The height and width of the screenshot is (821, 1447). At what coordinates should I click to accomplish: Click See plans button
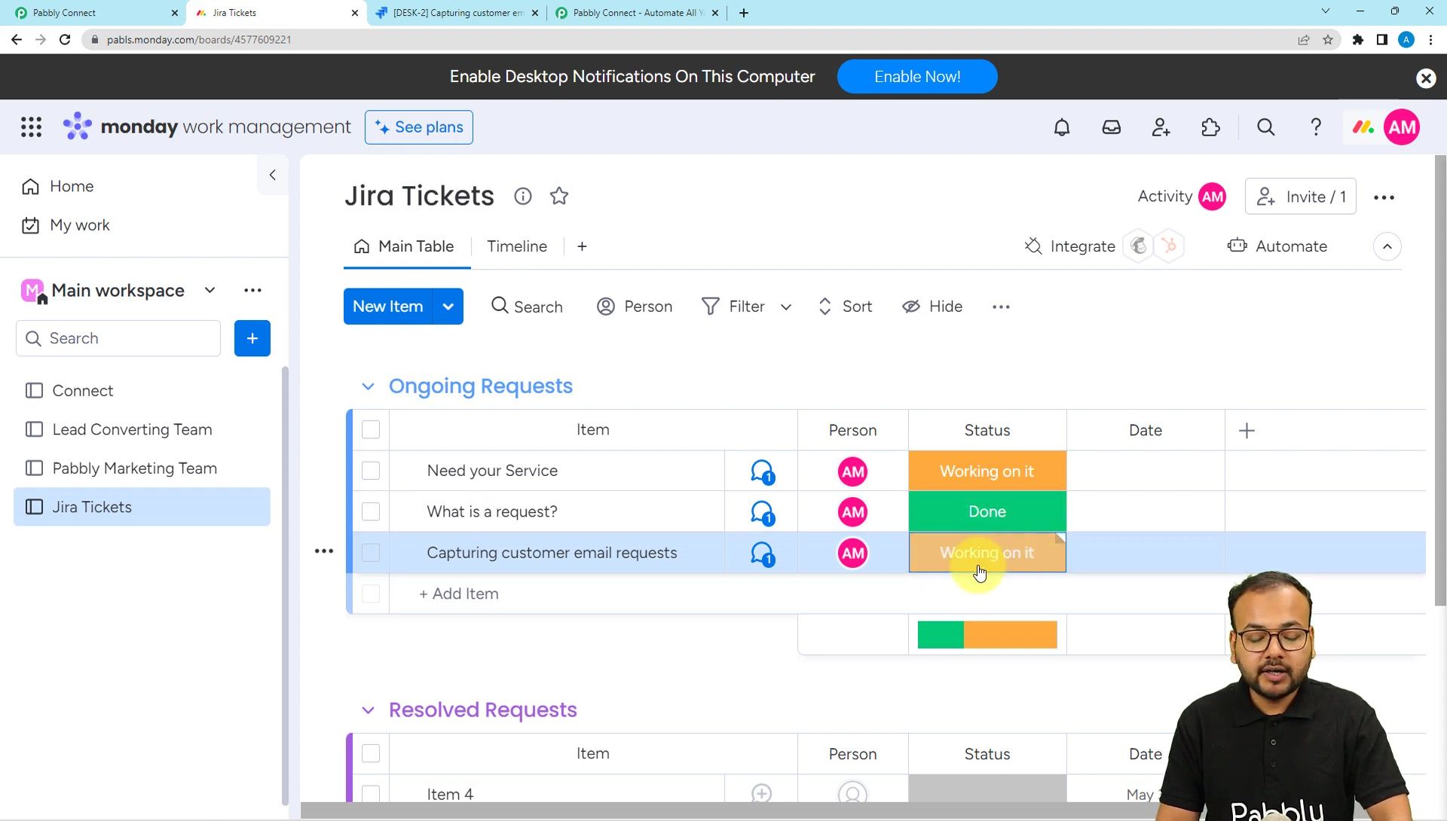click(419, 127)
